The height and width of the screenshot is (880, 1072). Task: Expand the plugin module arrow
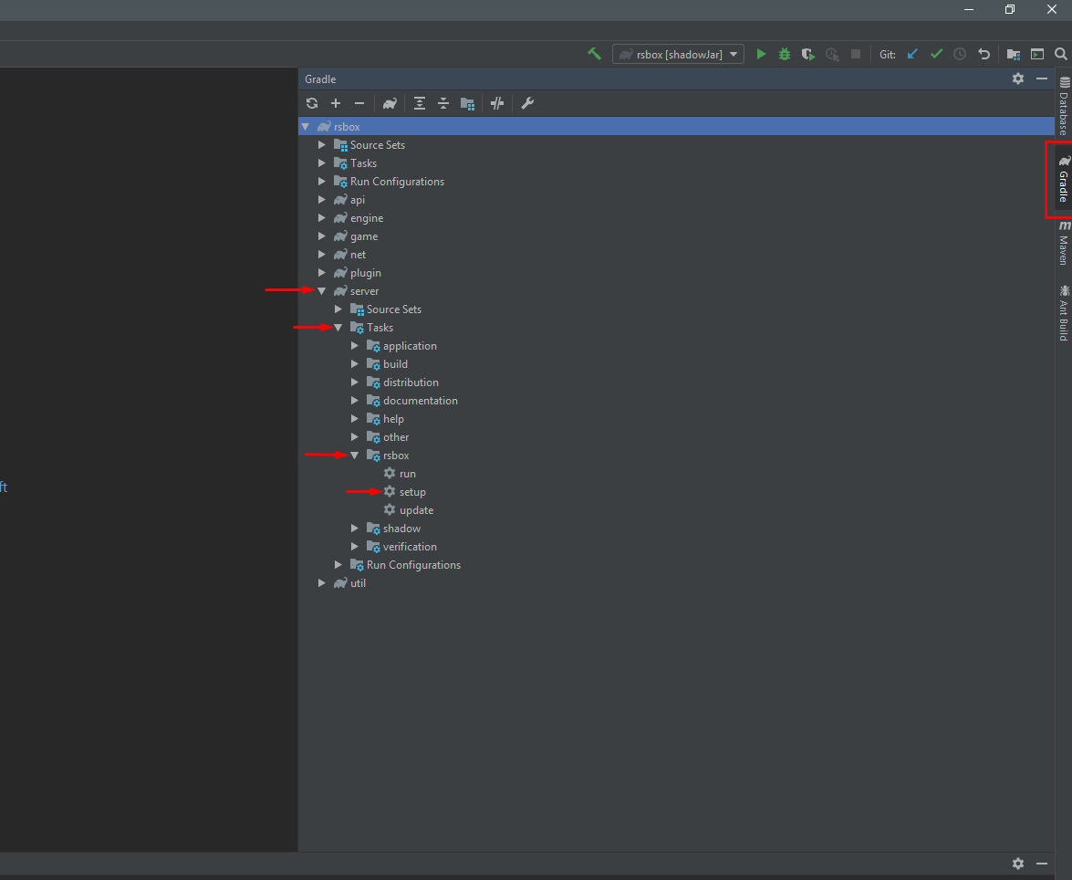pyautogui.click(x=322, y=272)
